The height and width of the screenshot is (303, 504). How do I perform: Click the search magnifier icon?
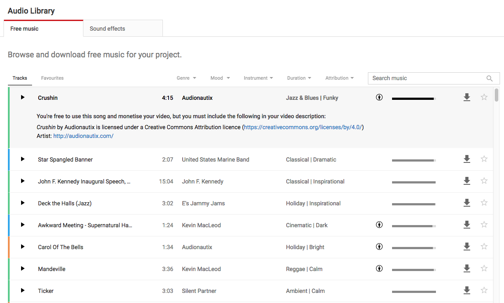tap(490, 78)
